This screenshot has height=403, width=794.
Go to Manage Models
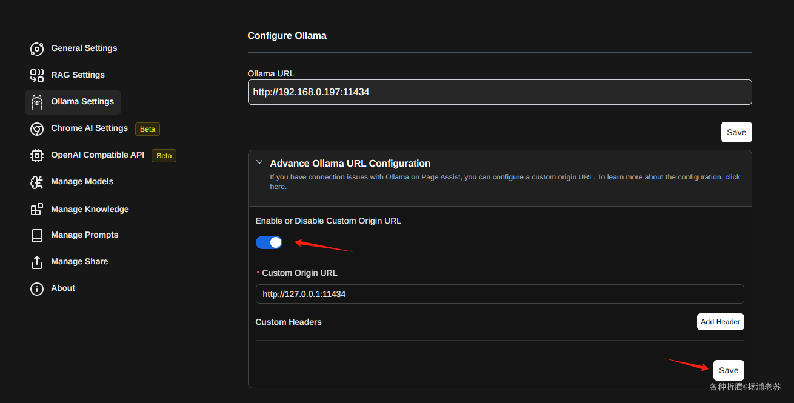(x=82, y=182)
